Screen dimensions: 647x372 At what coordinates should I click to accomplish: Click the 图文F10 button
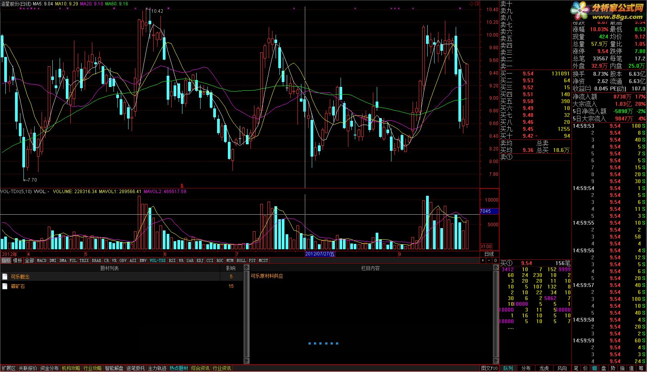(490, 369)
